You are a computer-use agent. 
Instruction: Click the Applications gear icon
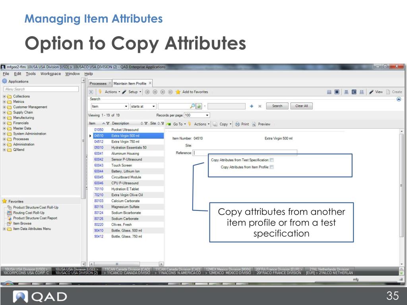[4, 81]
